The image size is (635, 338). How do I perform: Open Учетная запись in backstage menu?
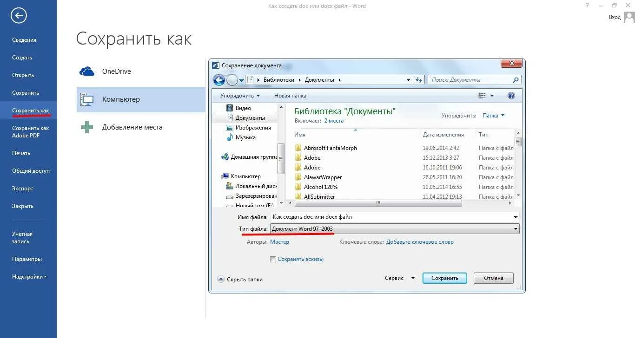(22, 238)
